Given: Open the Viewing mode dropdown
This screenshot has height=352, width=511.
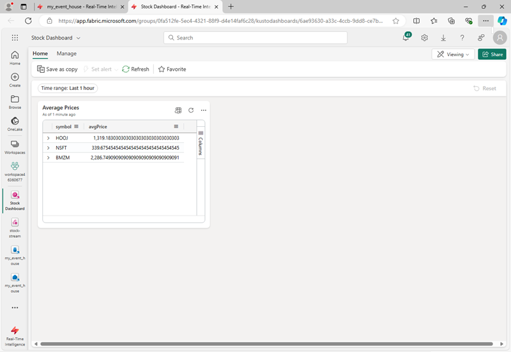Looking at the screenshot, I should point(453,54).
